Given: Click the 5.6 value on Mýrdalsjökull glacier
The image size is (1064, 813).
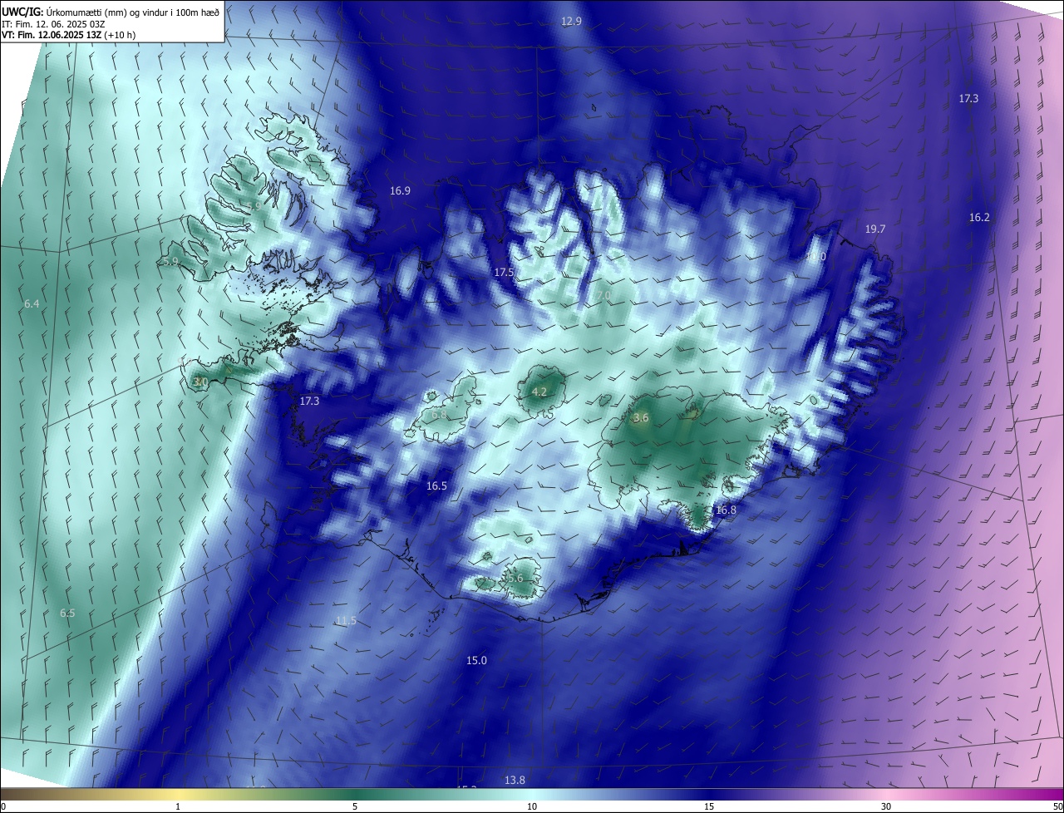Looking at the screenshot, I should (515, 579).
